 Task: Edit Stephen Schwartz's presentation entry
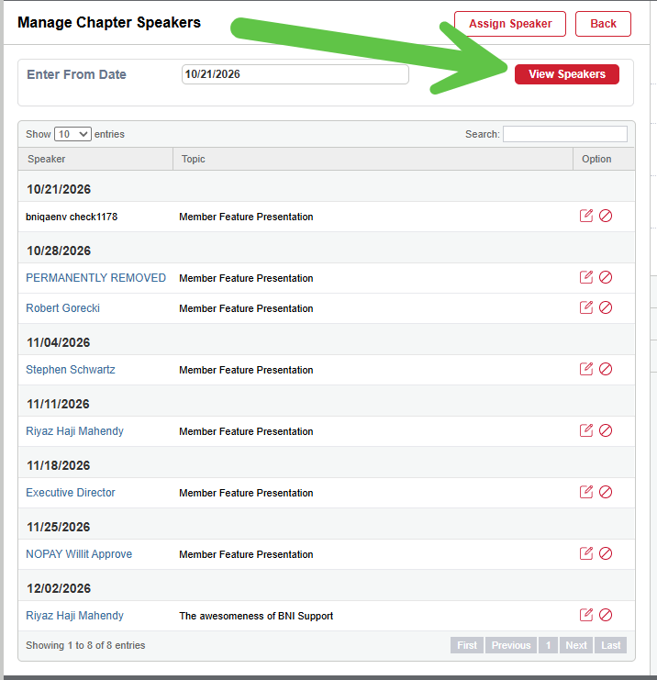[585, 369]
